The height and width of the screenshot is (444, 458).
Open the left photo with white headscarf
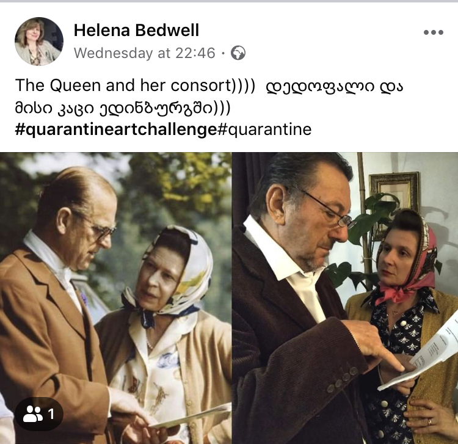pyautogui.click(x=115, y=298)
